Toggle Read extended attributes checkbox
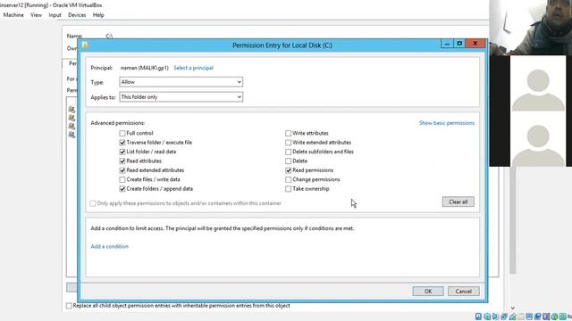The width and height of the screenshot is (572, 321). point(122,170)
